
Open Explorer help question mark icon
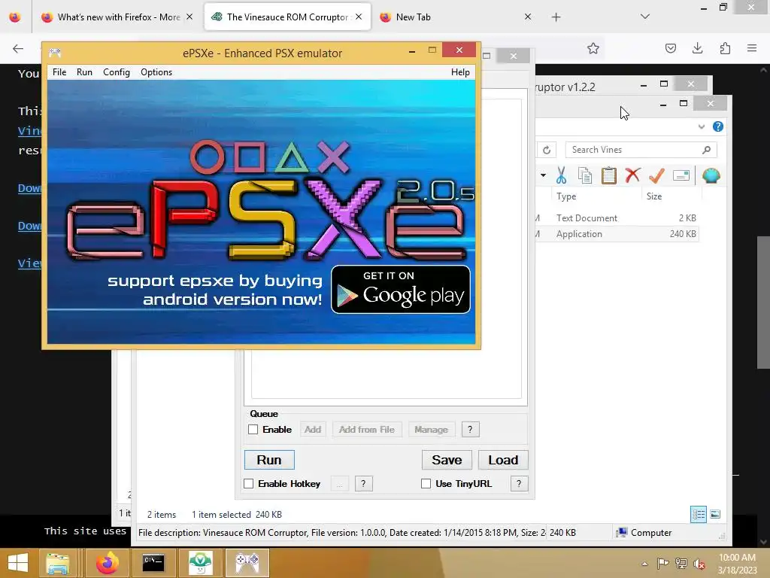coord(718,126)
